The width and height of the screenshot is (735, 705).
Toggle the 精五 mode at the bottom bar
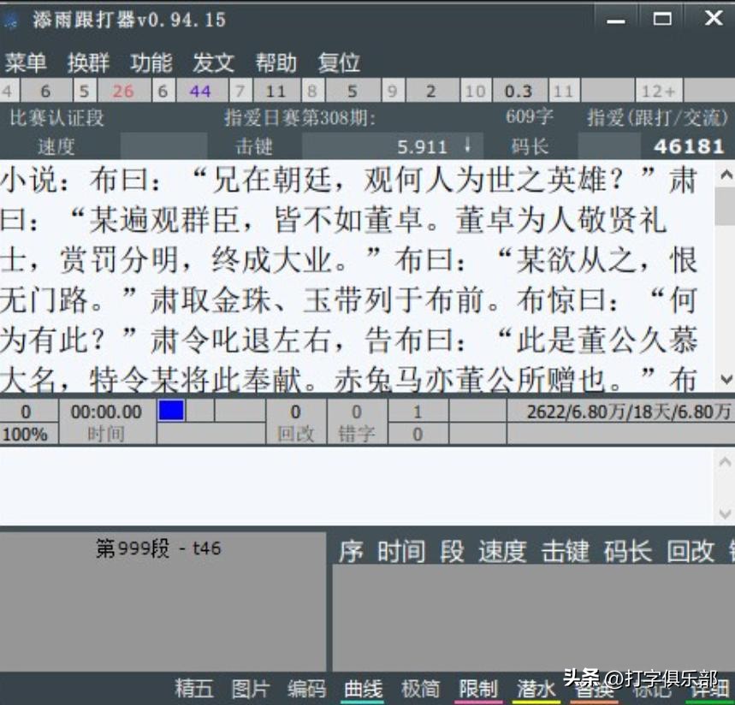click(193, 689)
